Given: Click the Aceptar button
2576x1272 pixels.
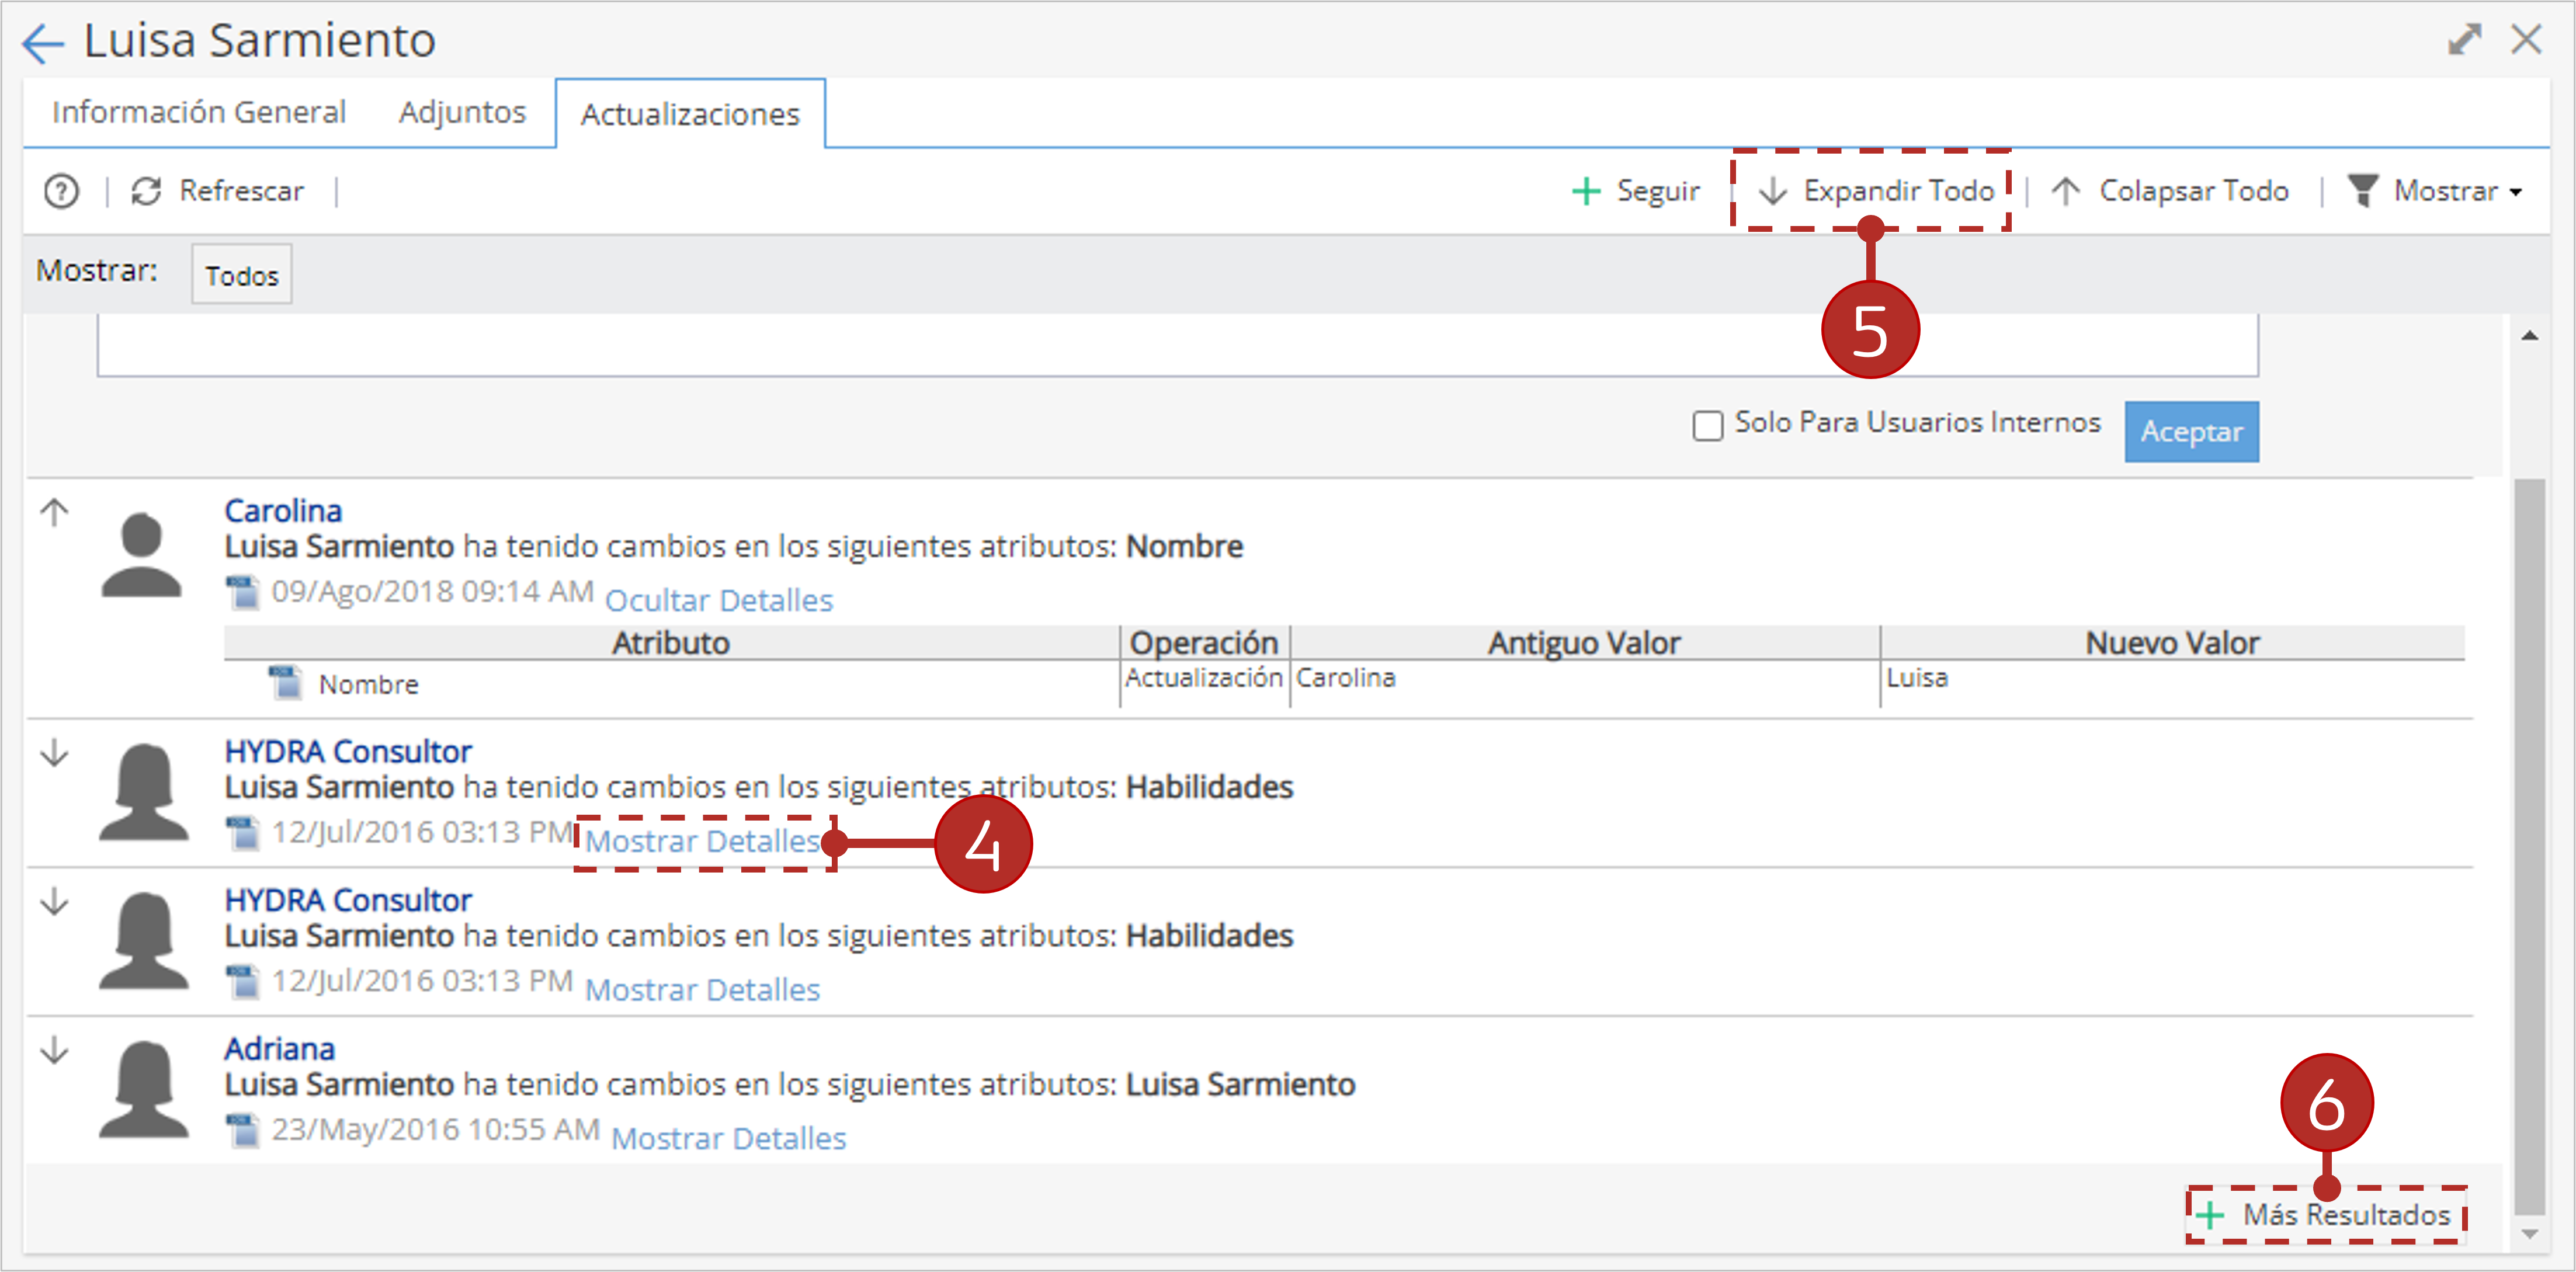Looking at the screenshot, I should pyautogui.click(x=2191, y=431).
